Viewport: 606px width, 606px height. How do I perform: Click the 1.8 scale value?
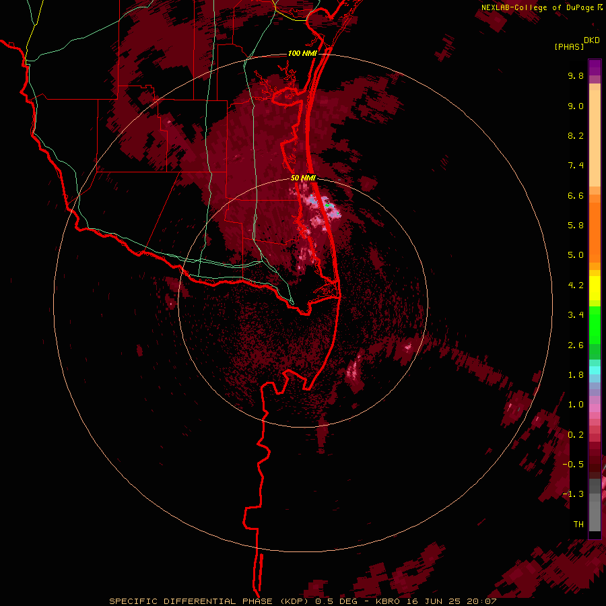(x=576, y=375)
